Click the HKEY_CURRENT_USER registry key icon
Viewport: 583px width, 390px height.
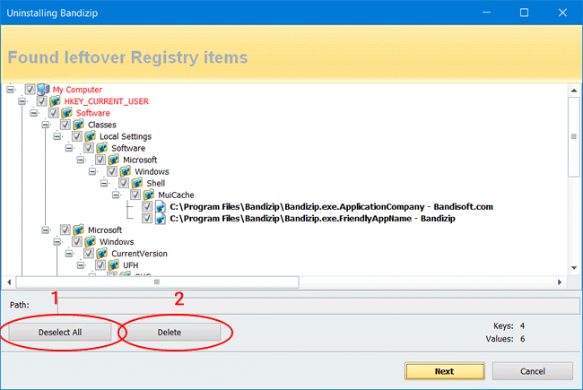click(x=55, y=101)
